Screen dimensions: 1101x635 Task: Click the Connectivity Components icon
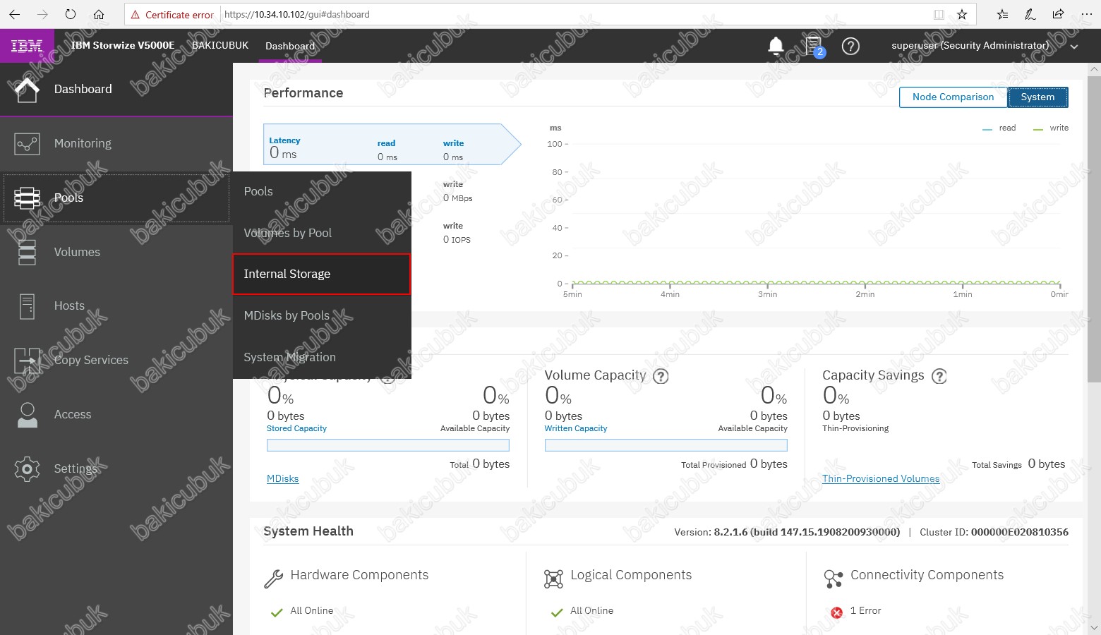[x=834, y=579]
